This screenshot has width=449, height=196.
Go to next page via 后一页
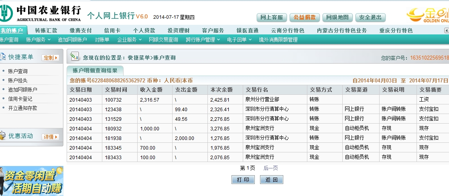[x=270, y=168]
